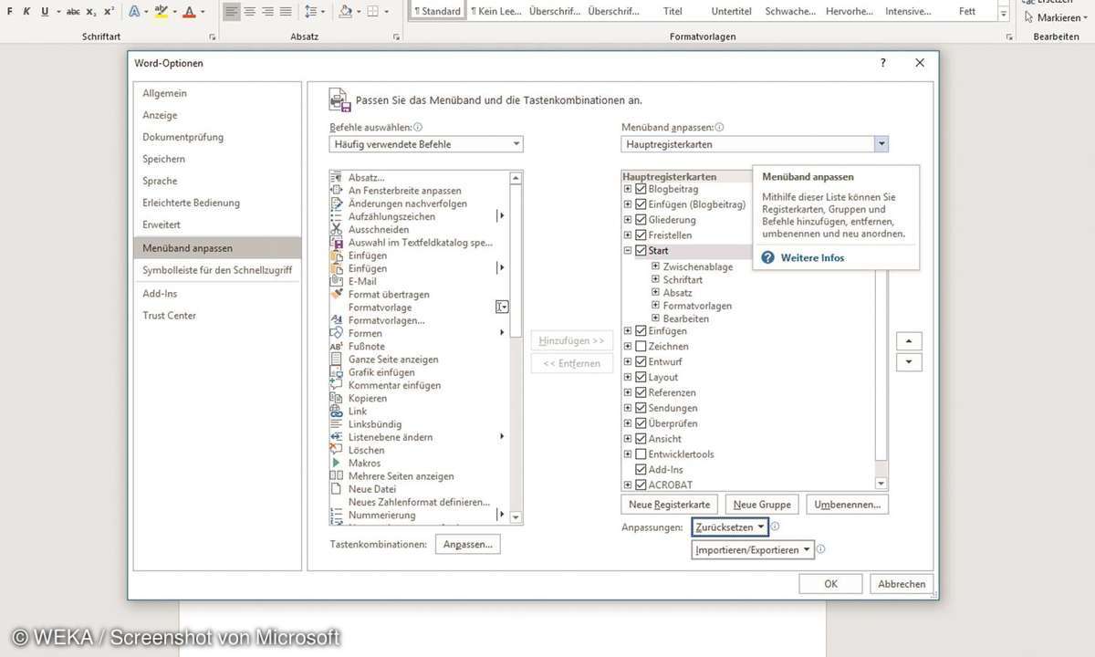Toggle italic (K) in the Word ribbon
The height and width of the screenshot is (657, 1095).
(27, 12)
